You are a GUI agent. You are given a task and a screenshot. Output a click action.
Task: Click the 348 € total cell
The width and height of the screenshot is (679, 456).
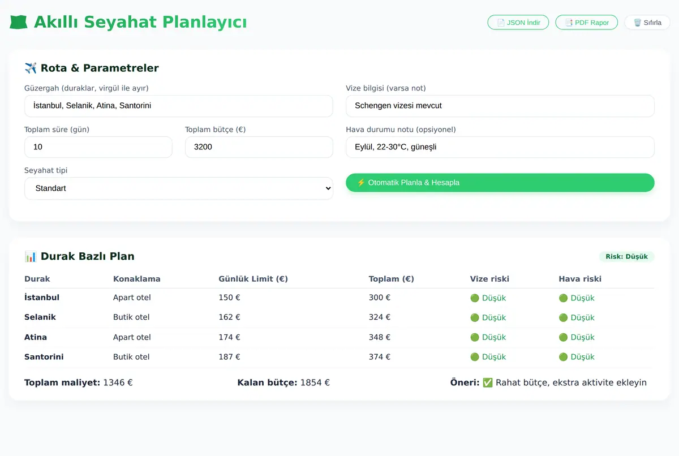pos(380,337)
